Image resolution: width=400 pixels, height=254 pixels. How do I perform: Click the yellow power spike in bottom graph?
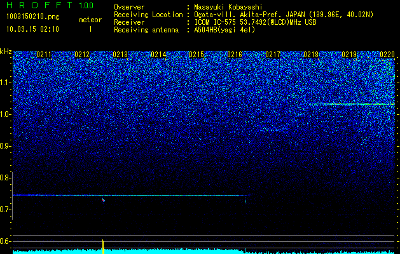point(103,246)
